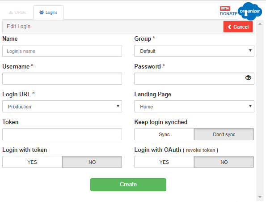Enable YES for Login with token
The width and height of the screenshot is (266, 202).
32,162
